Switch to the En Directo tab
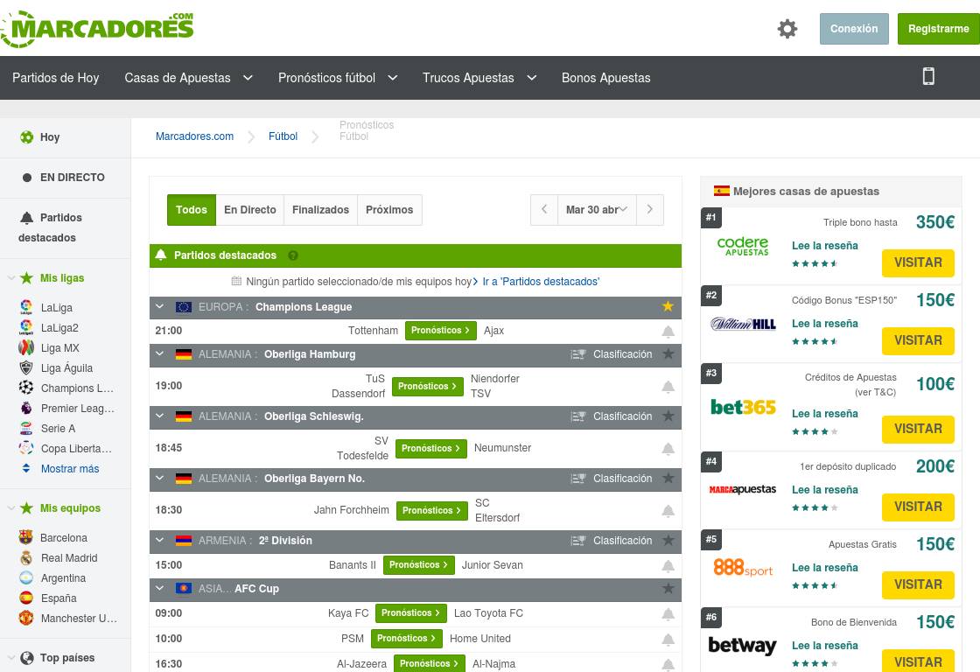 pyautogui.click(x=249, y=210)
